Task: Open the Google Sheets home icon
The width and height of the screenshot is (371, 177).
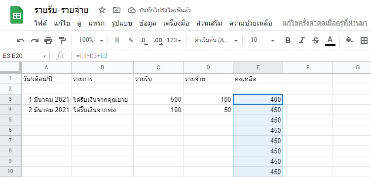Action: [x=17, y=15]
